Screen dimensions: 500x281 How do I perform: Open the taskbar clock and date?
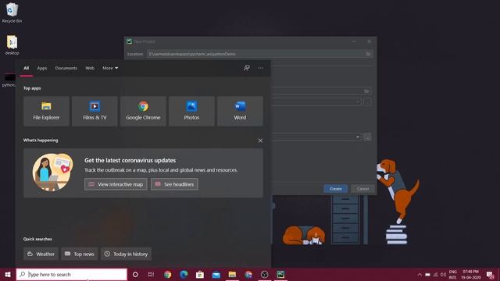click(x=471, y=275)
